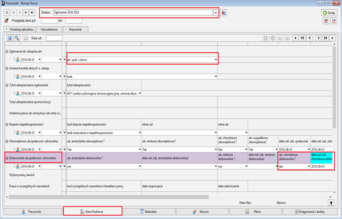Collapse the Stopień niepełnosprawności section
The image size is (342, 219).
(7, 125)
